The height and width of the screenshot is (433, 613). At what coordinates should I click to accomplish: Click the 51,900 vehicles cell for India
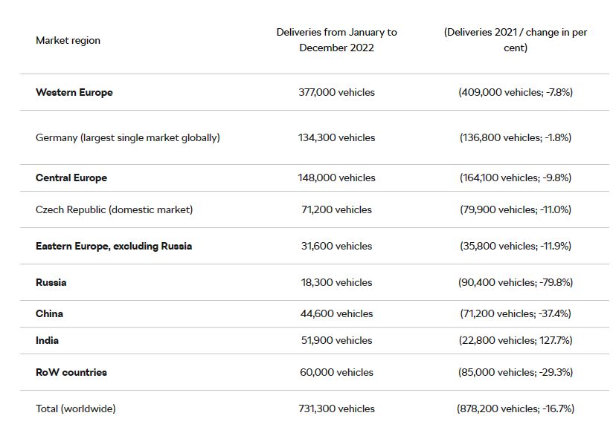coord(336,340)
